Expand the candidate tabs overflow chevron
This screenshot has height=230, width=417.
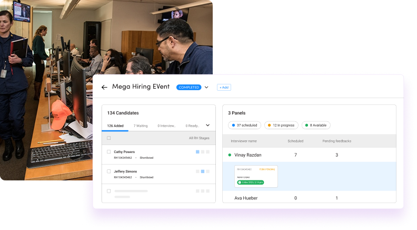tap(207, 126)
